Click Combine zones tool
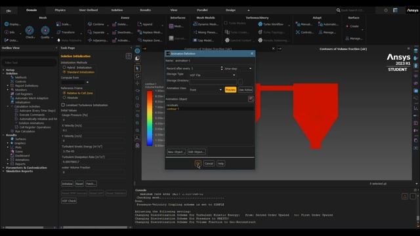Screen dimensions: 420x236 pos(96,24)
